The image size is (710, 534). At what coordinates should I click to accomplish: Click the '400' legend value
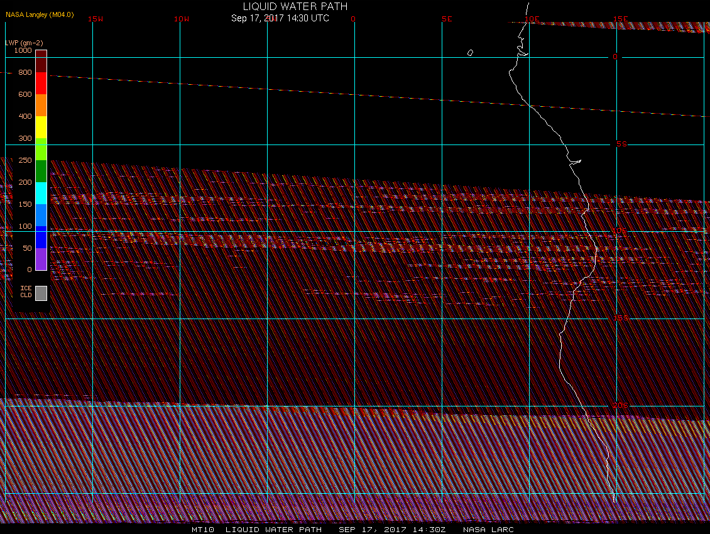click(x=25, y=116)
